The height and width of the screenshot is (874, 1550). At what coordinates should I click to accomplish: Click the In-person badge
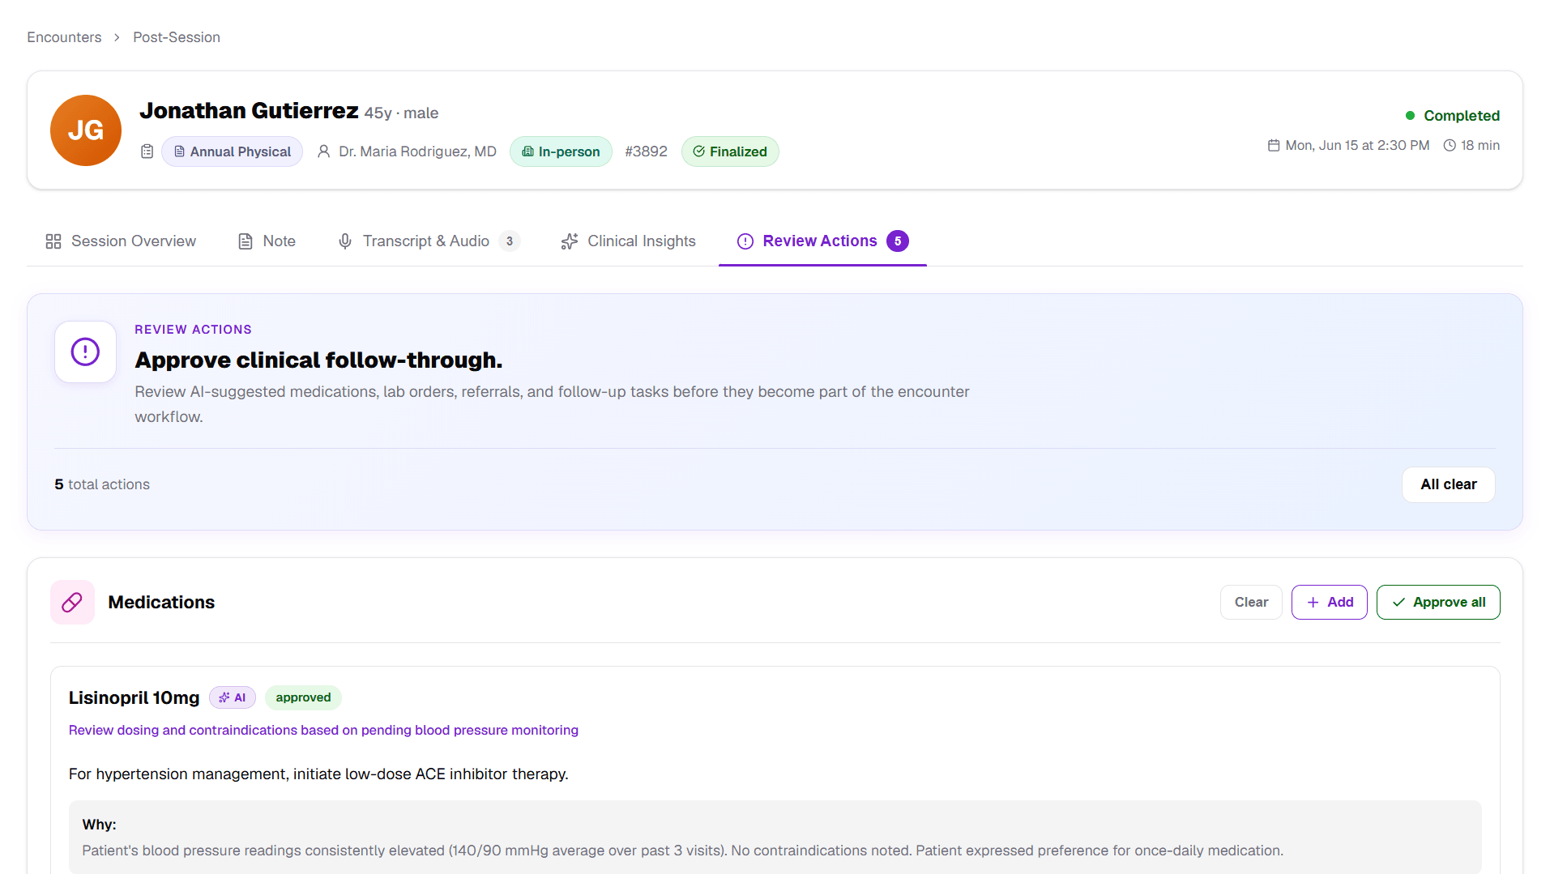(x=561, y=151)
